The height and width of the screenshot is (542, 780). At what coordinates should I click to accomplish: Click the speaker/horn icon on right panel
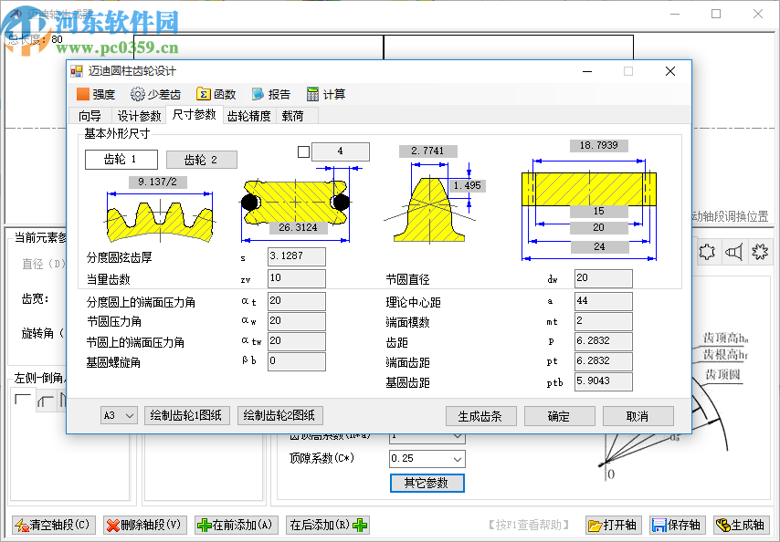point(735,252)
